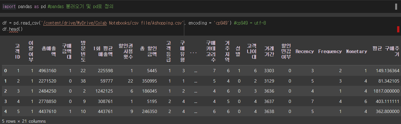Click the Recency column header
The image size is (401, 124).
coord(305,51)
